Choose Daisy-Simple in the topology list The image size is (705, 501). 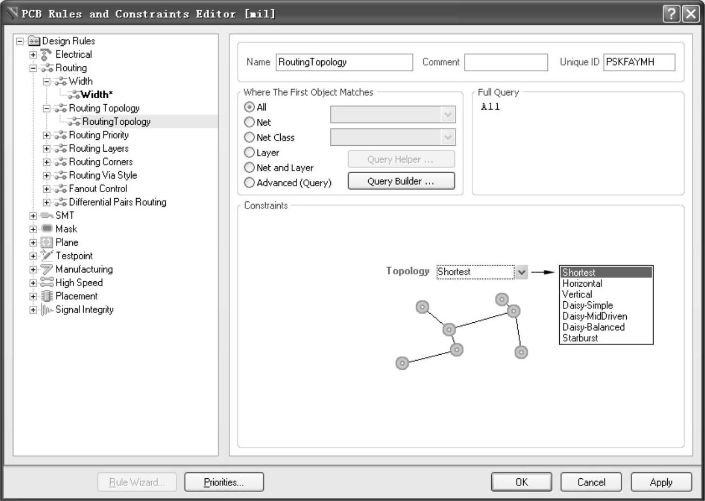click(587, 306)
